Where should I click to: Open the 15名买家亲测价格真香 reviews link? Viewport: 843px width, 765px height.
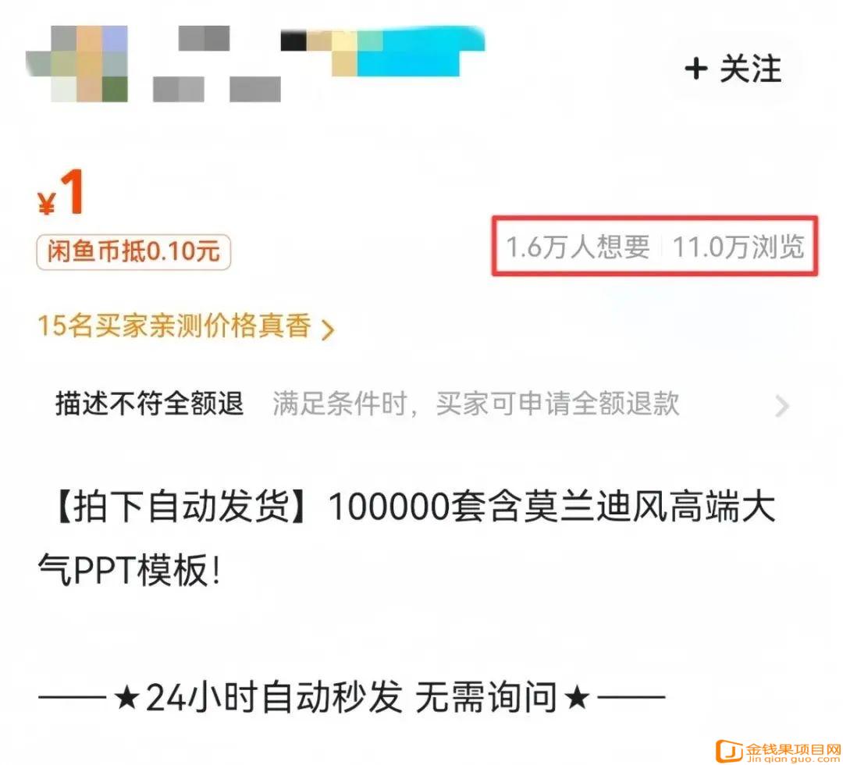(x=186, y=326)
